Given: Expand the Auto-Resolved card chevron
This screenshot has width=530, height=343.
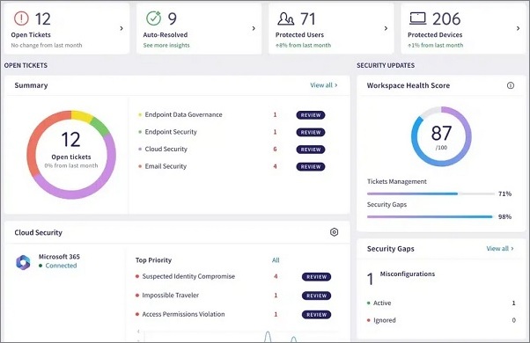Looking at the screenshot, I should click(254, 28).
